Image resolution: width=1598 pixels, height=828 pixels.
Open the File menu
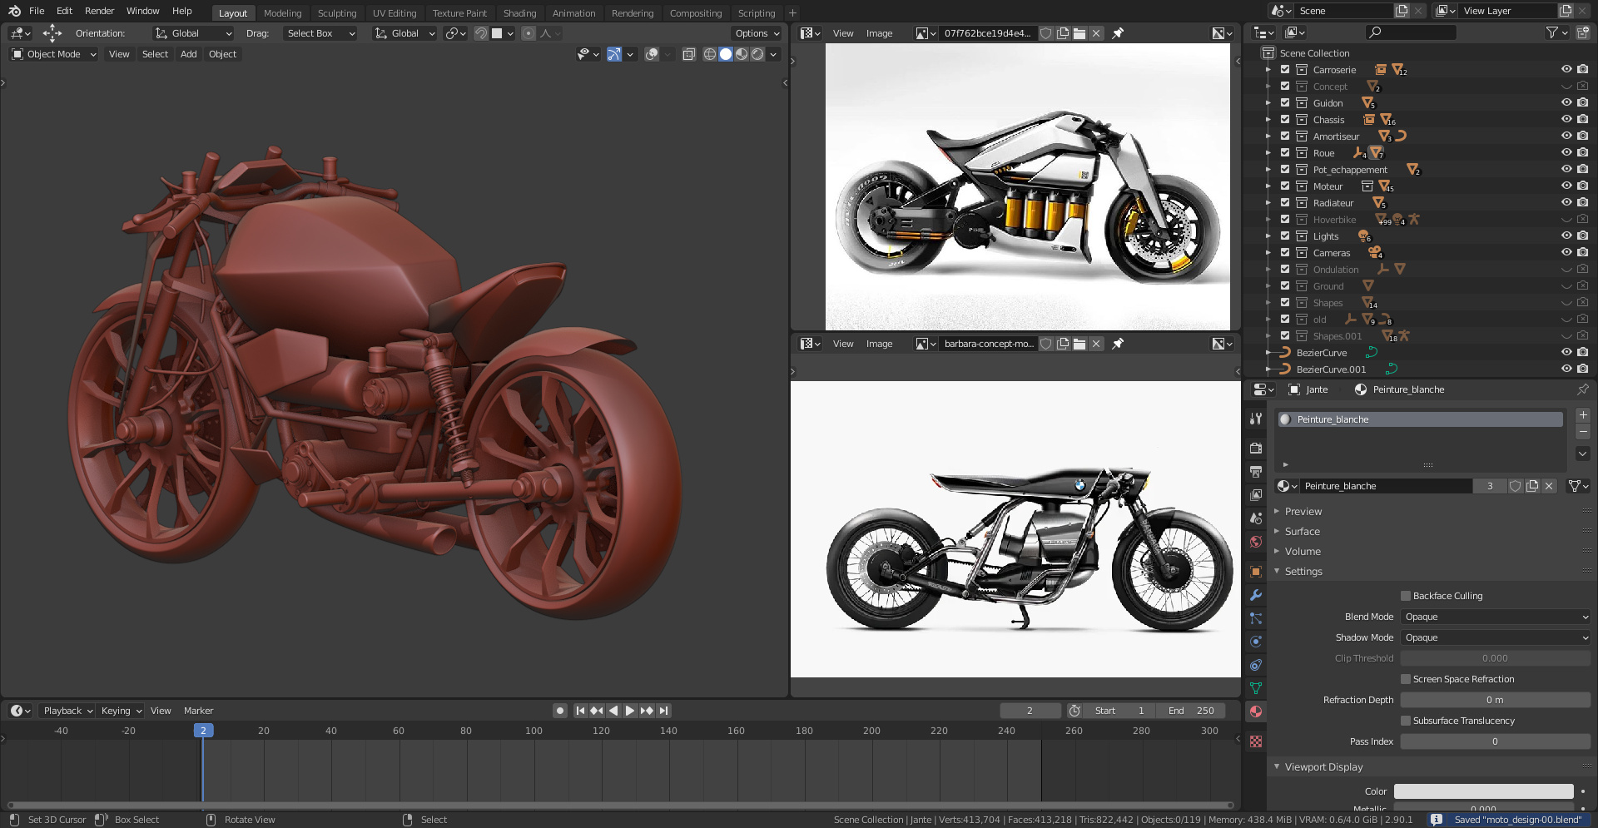point(37,11)
